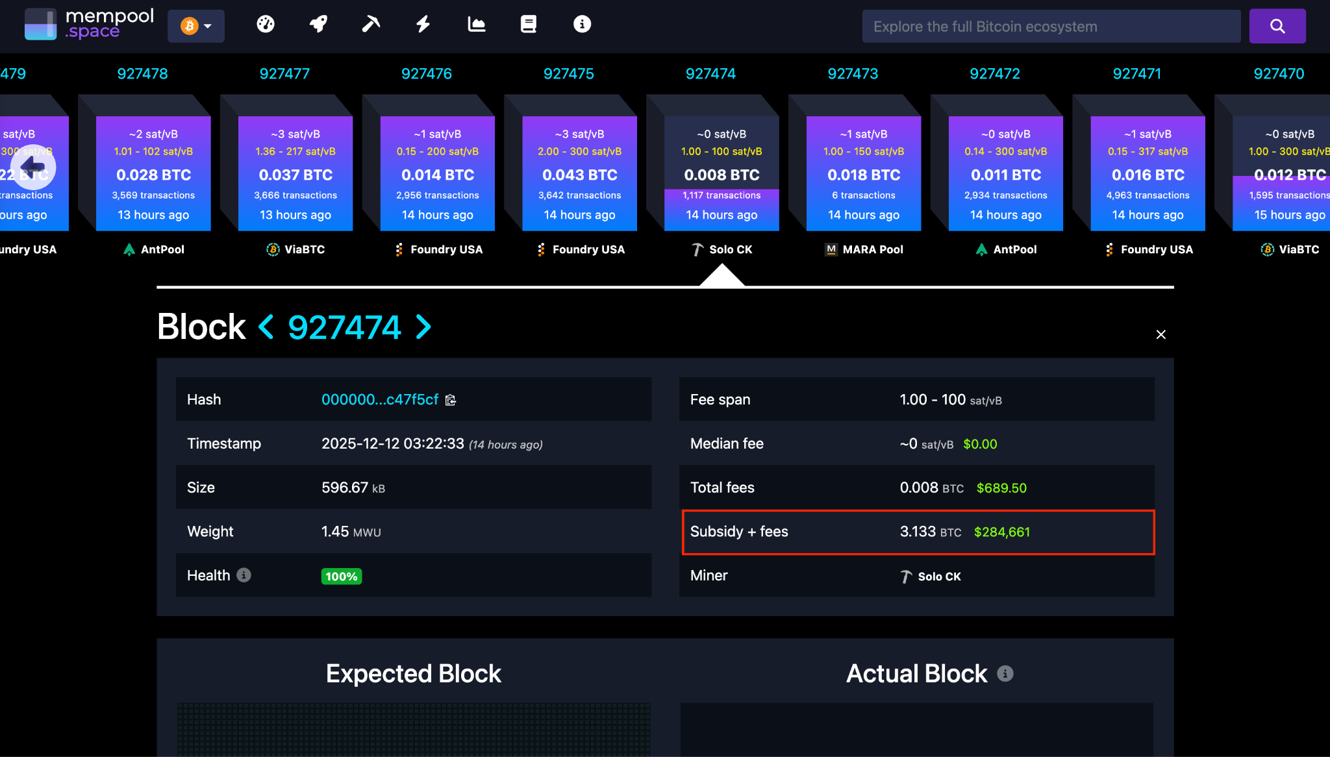This screenshot has width=1330, height=757.
Task: Click the Actual Block info icon
Action: click(1005, 674)
